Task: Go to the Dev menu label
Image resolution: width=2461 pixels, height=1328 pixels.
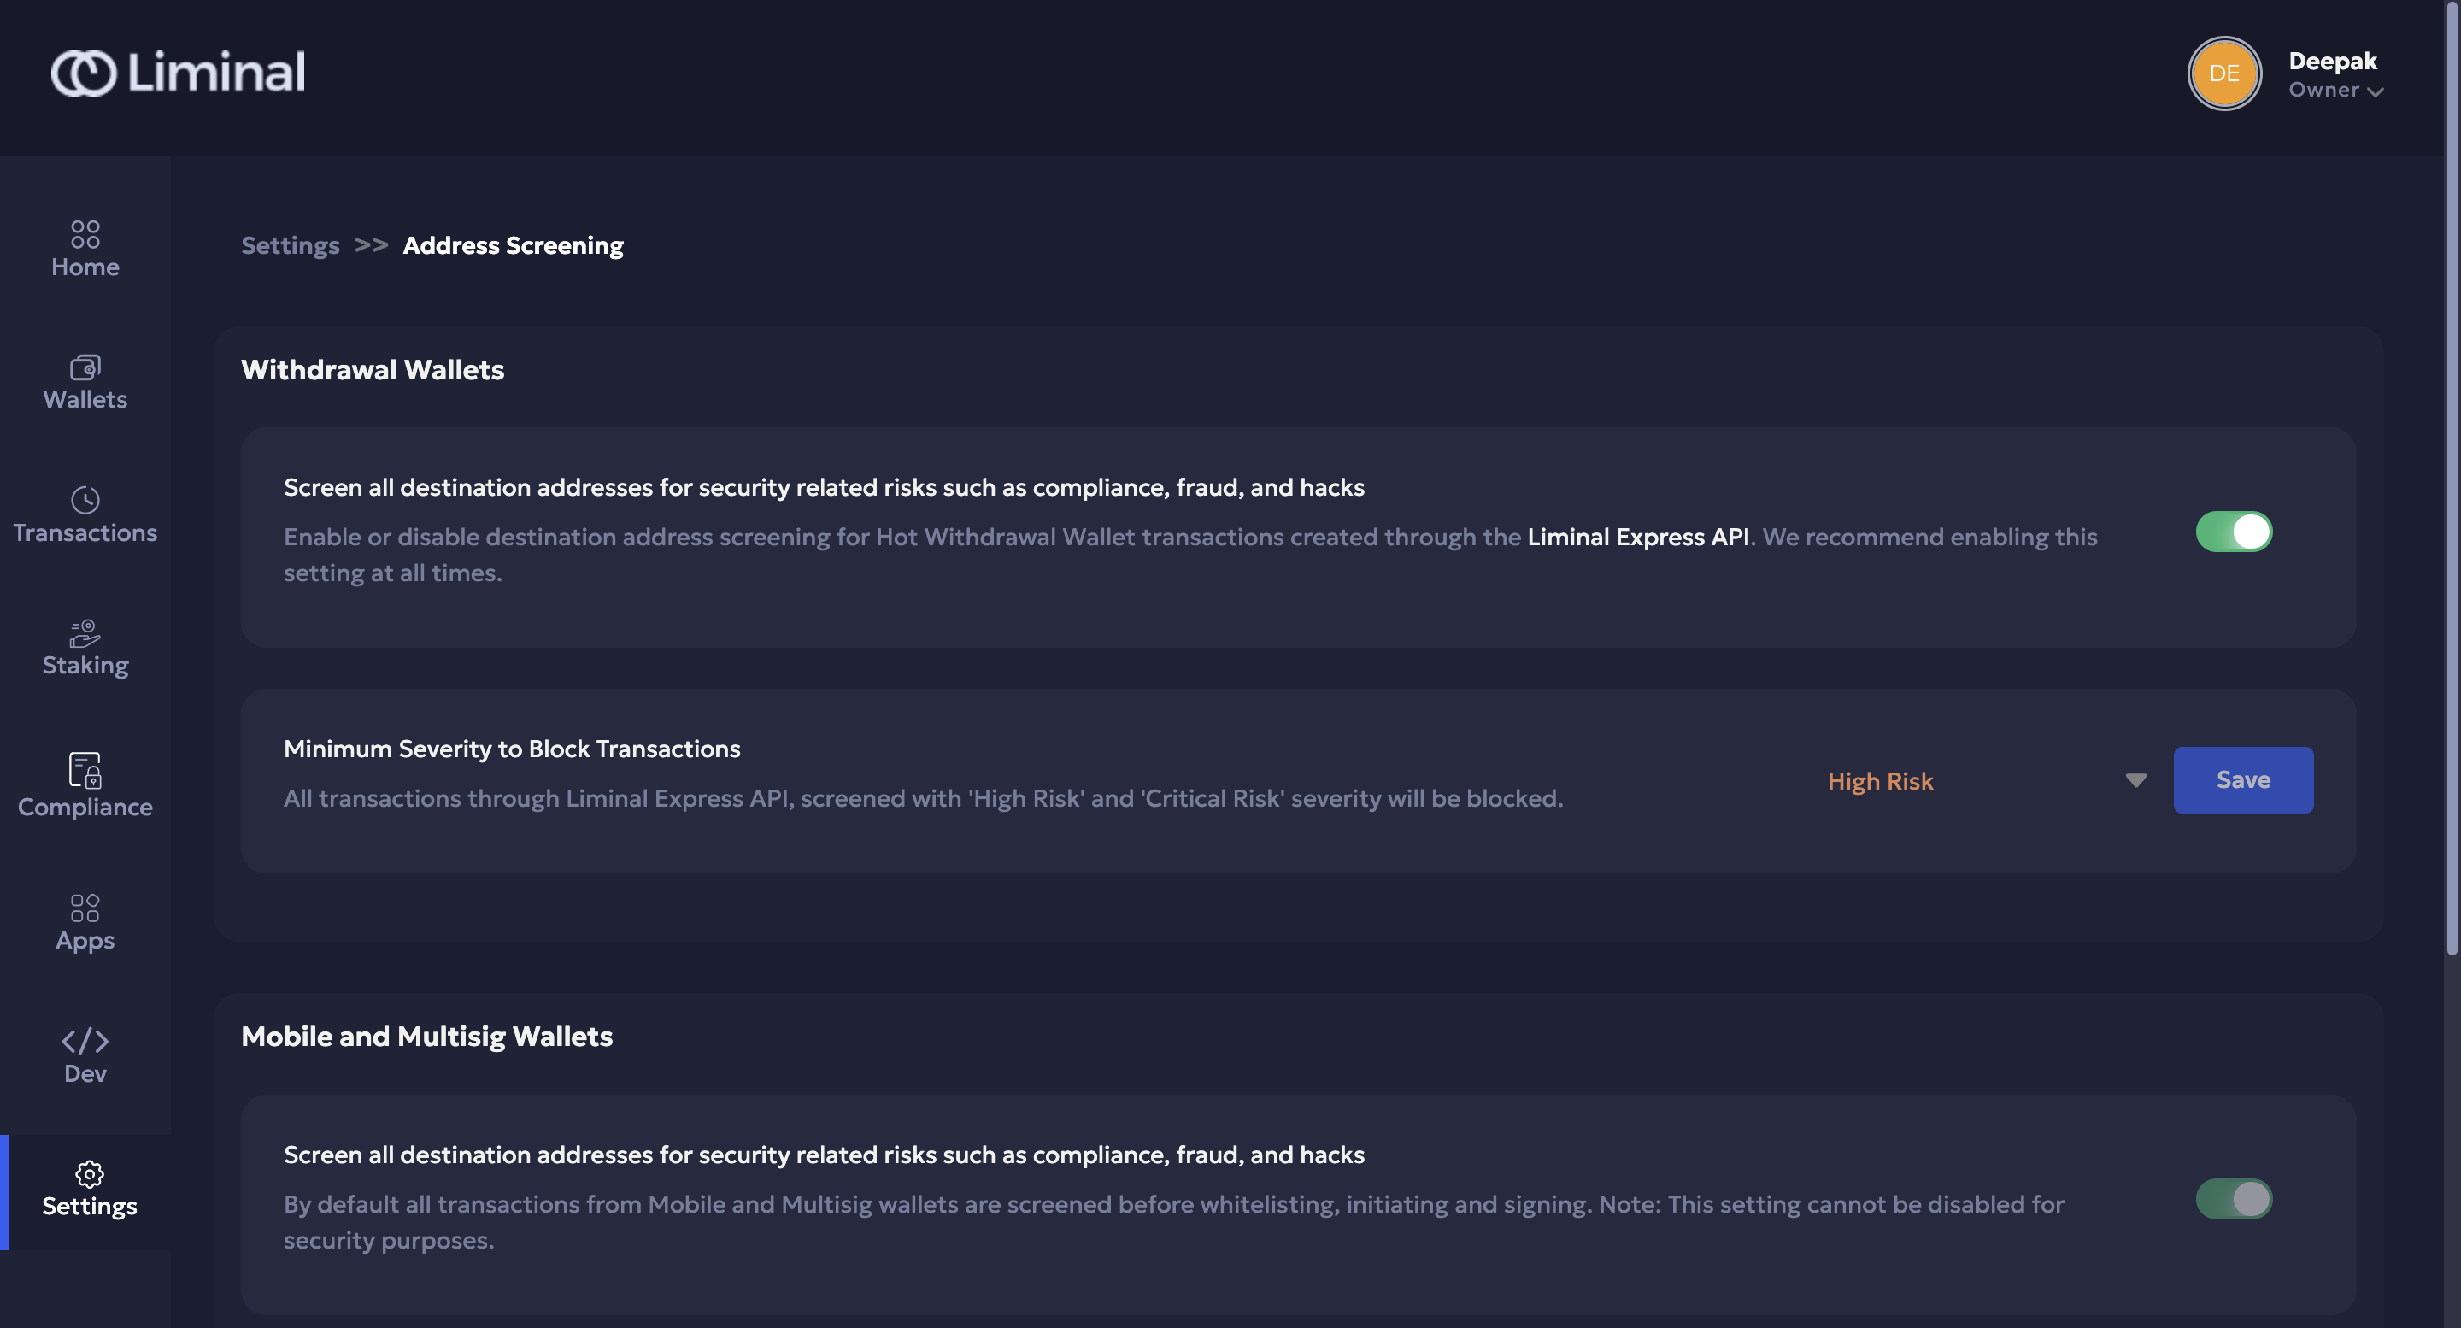Action: pyautogui.click(x=85, y=1074)
